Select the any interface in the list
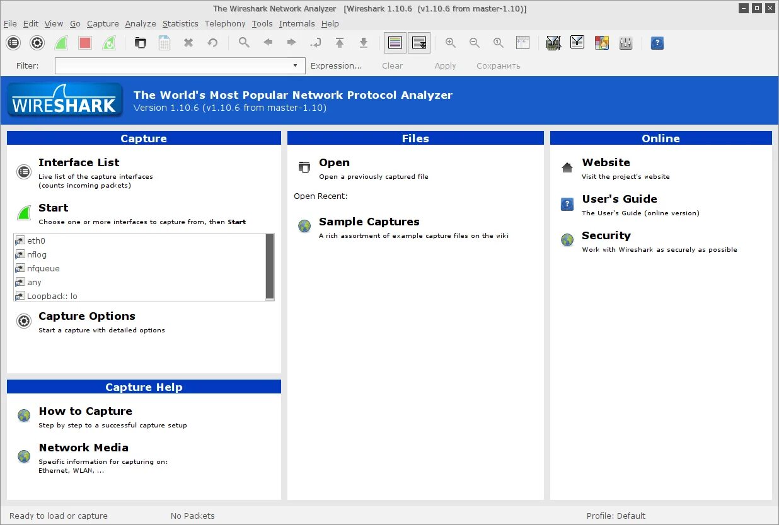This screenshot has height=525, width=779. coord(139,282)
